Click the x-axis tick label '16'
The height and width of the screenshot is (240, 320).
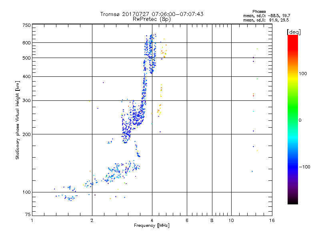pos(272,220)
